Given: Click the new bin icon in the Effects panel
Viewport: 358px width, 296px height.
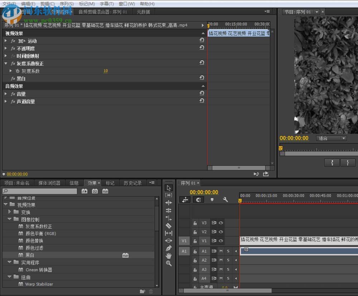Looking at the screenshot, I should [142, 291].
